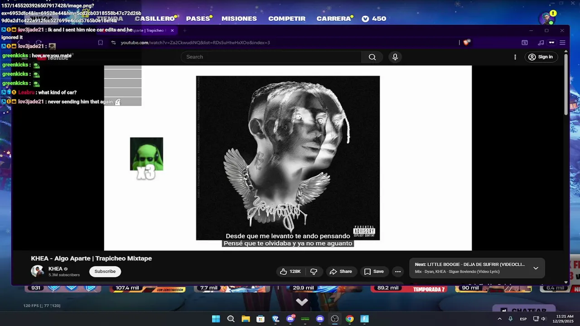Open the TIENDA tab in Fortnite

point(110,19)
